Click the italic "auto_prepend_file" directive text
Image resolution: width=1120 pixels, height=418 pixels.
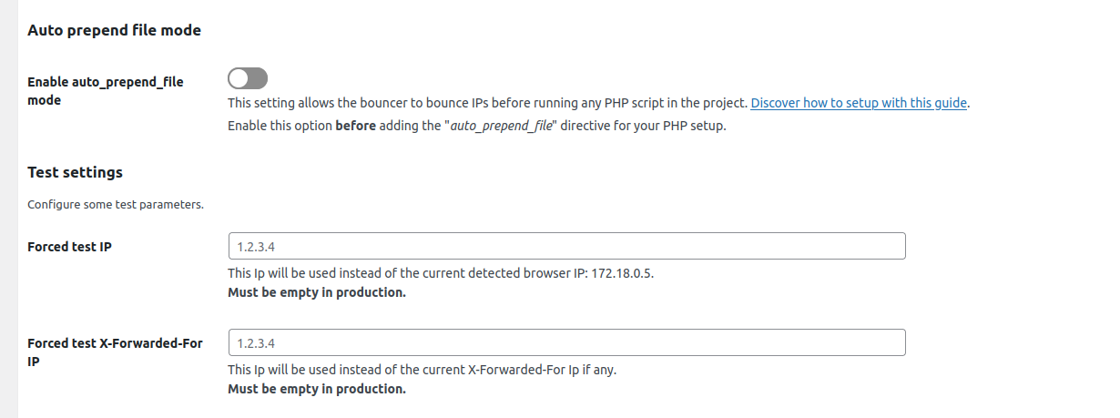pos(502,127)
